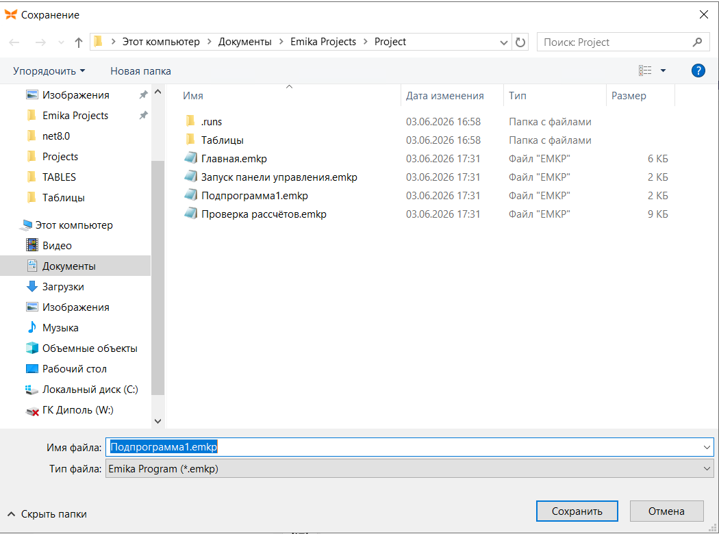Click the sidebar scrollbar up arrow
The width and height of the screenshot is (719, 534).
[x=157, y=92]
